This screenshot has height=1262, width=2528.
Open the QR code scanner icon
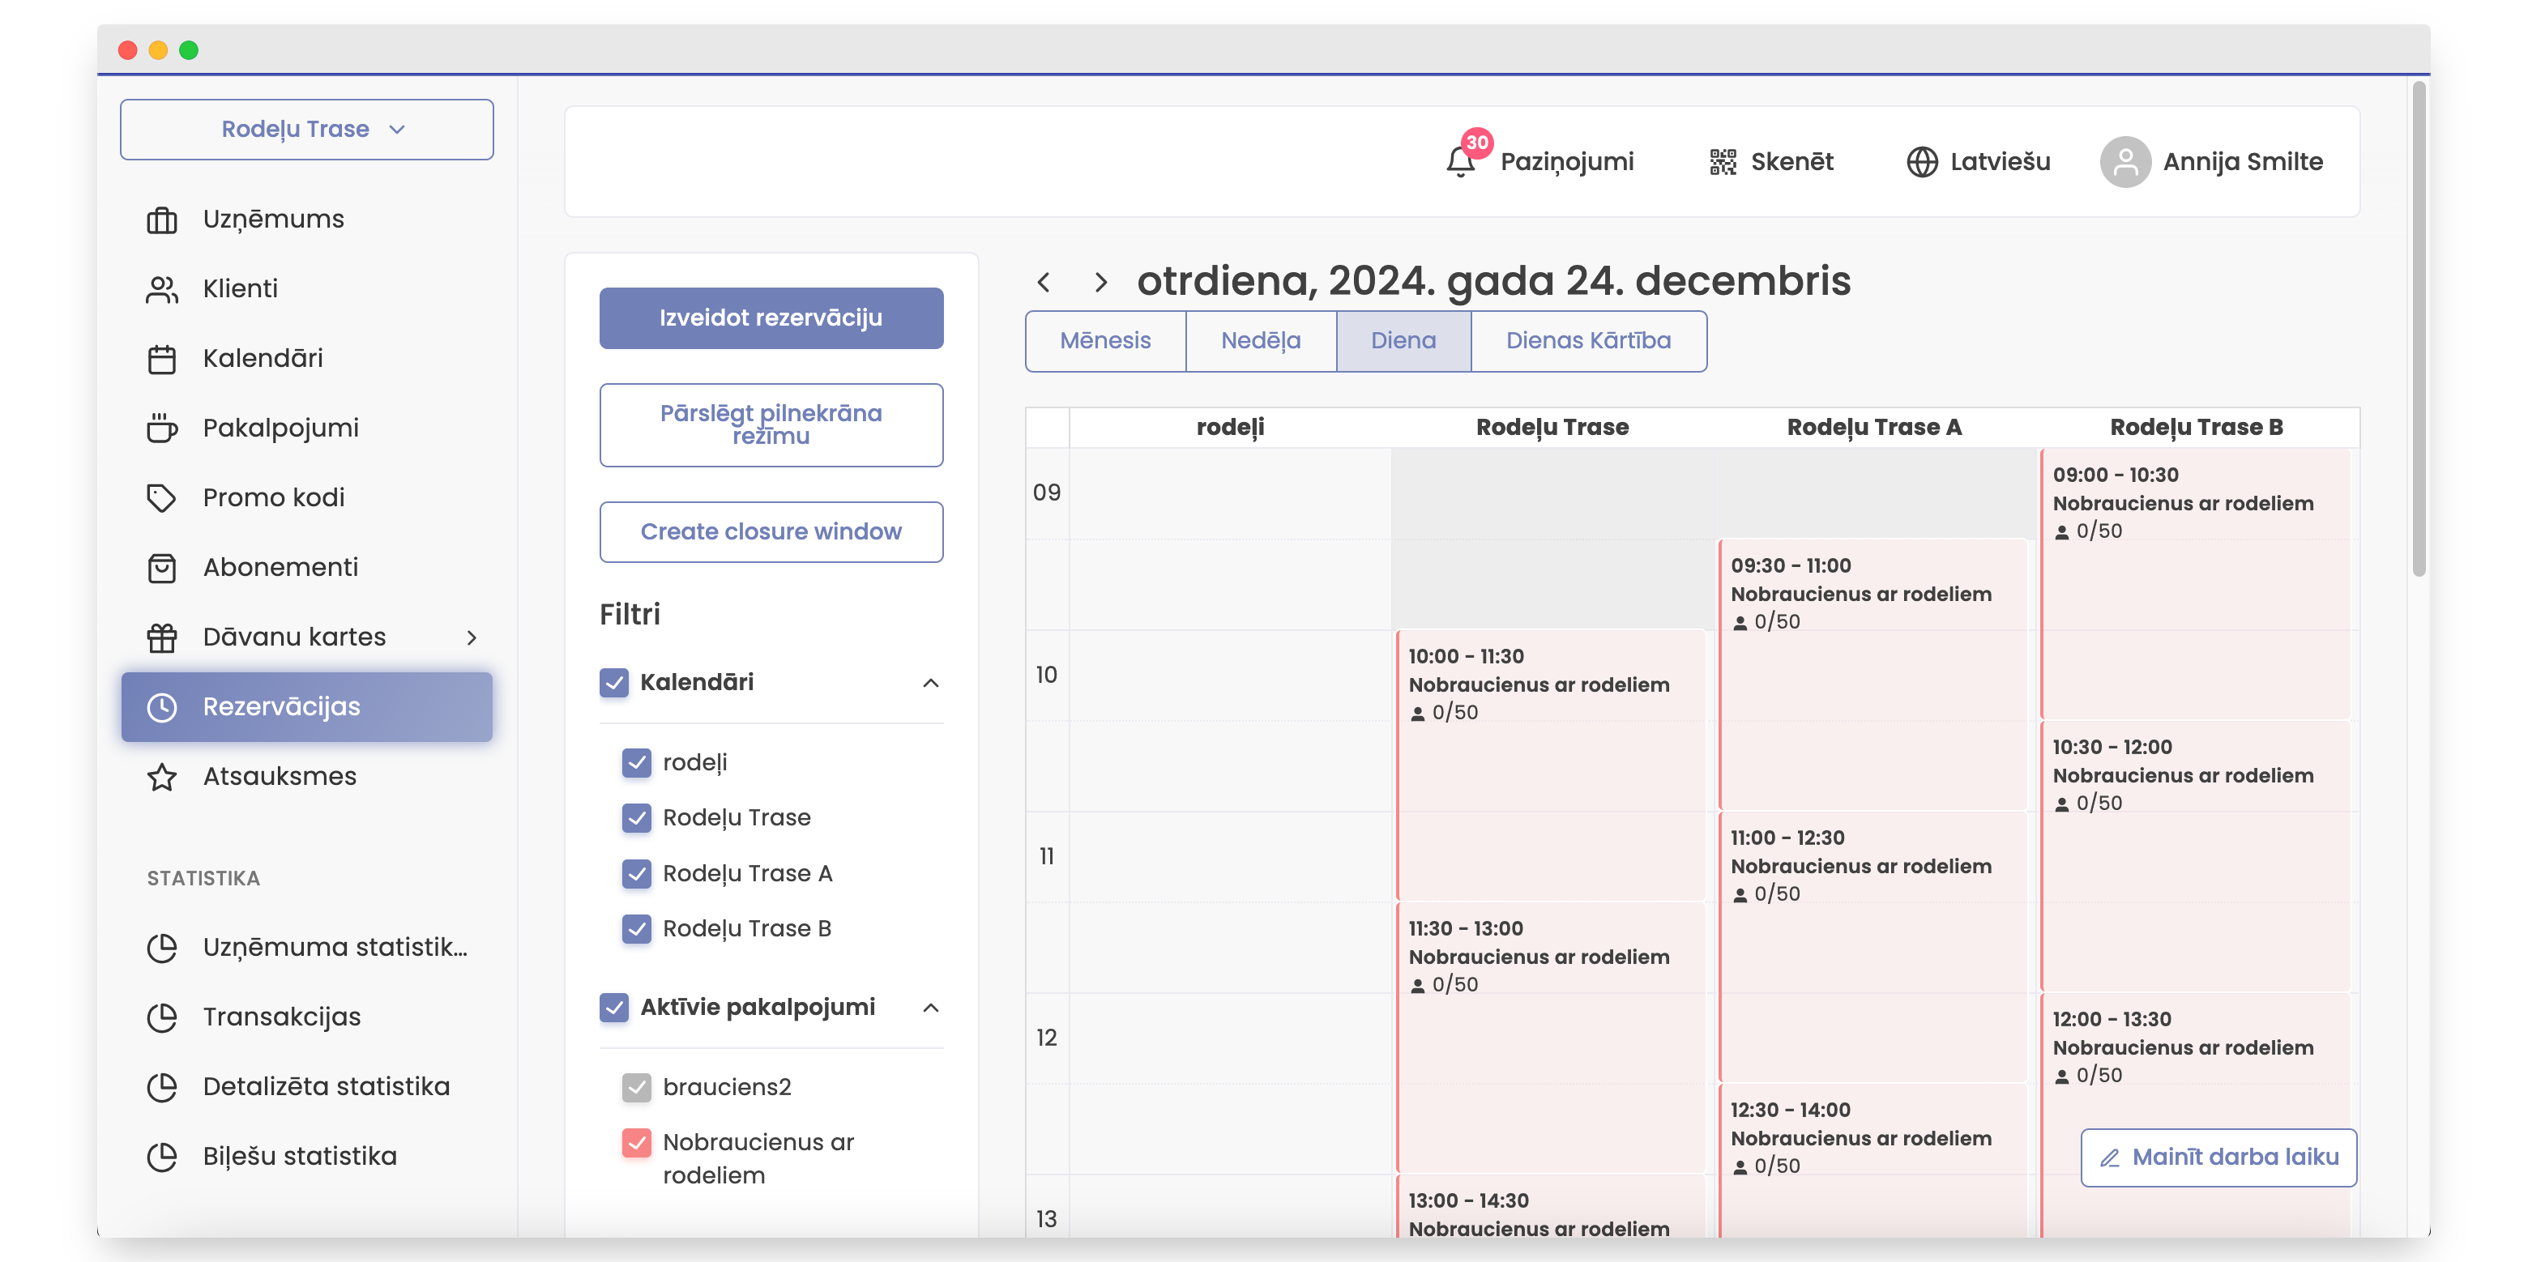[1723, 162]
